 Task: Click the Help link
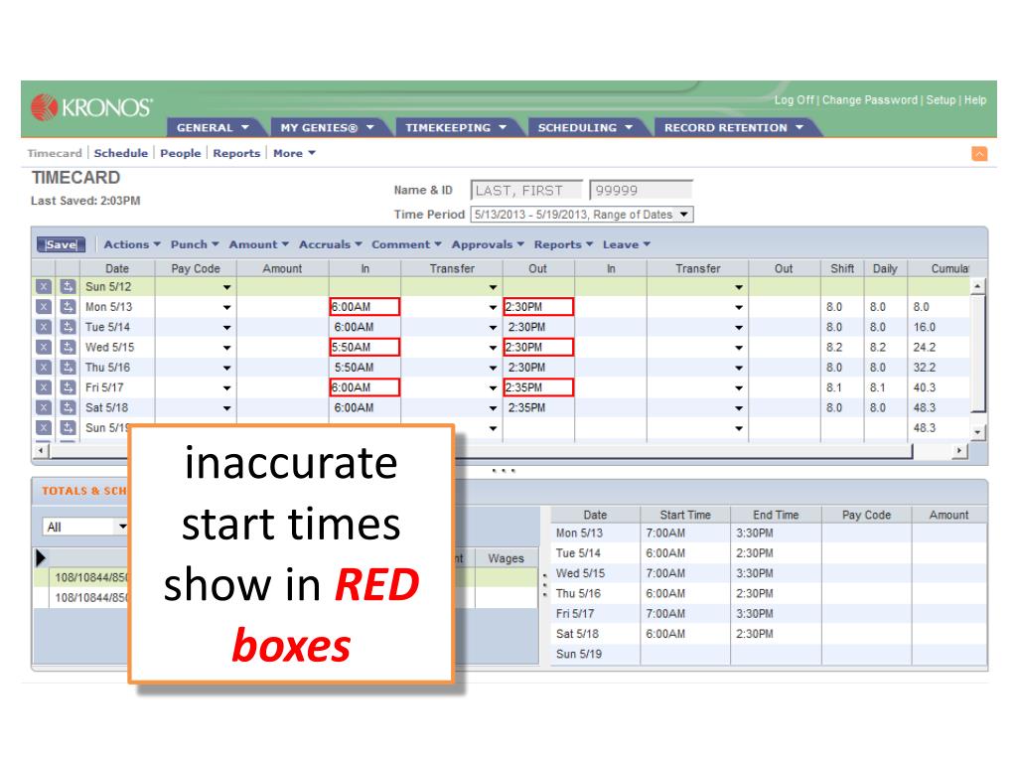point(975,100)
